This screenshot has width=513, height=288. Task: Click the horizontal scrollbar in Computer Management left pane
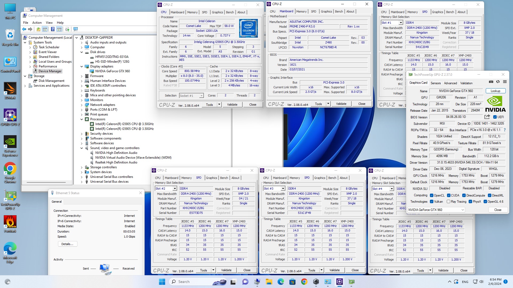click(x=46, y=182)
